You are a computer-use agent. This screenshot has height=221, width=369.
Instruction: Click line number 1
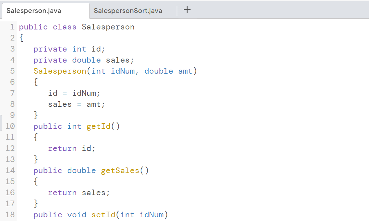(x=12, y=27)
